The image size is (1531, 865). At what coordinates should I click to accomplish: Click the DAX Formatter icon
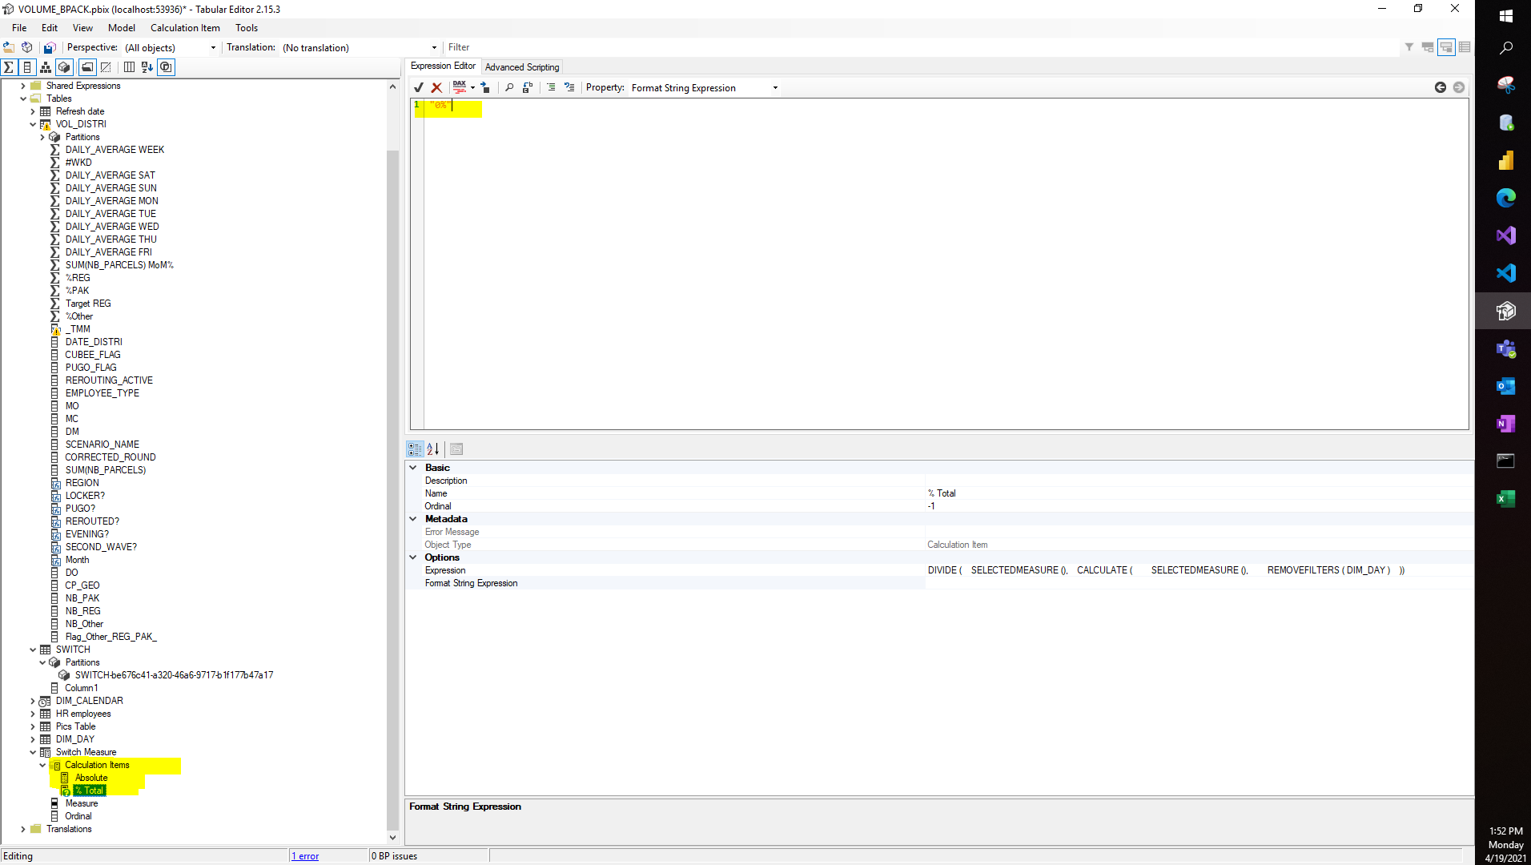[459, 86]
